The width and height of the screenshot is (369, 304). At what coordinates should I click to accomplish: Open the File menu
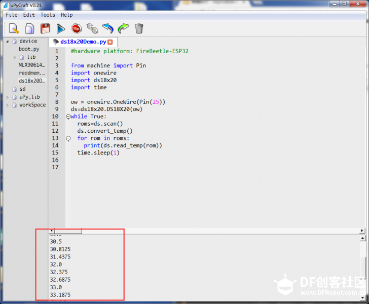tap(12, 15)
